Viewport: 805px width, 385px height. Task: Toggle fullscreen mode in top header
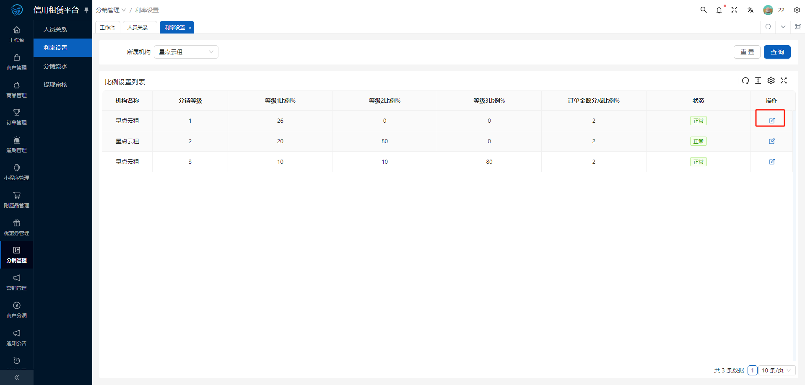(734, 10)
